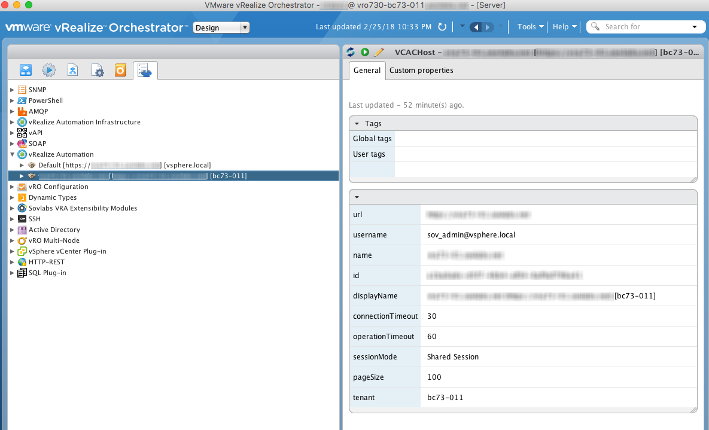Viewport: 709px width, 430px height.
Task: Click the macOS green zoom window button
Action: pyautogui.click(x=29, y=5)
